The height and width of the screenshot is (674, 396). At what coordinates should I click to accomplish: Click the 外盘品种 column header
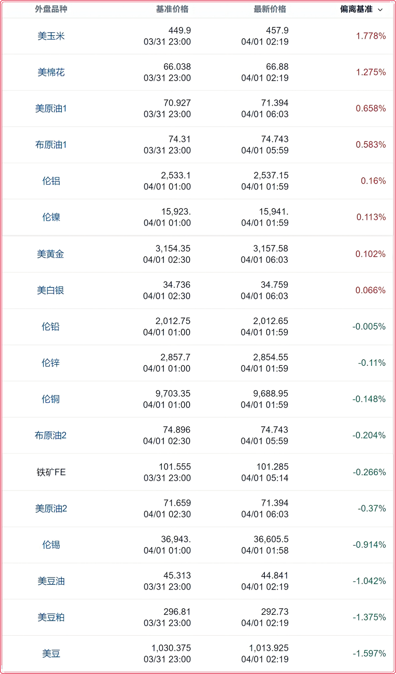coord(51,9)
